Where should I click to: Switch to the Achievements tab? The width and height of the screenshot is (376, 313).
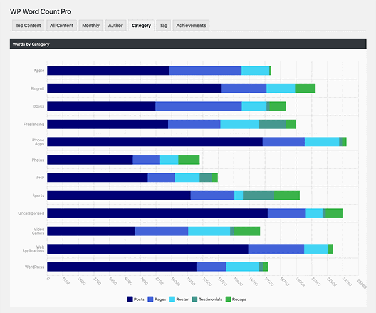(x=191, y=26)
